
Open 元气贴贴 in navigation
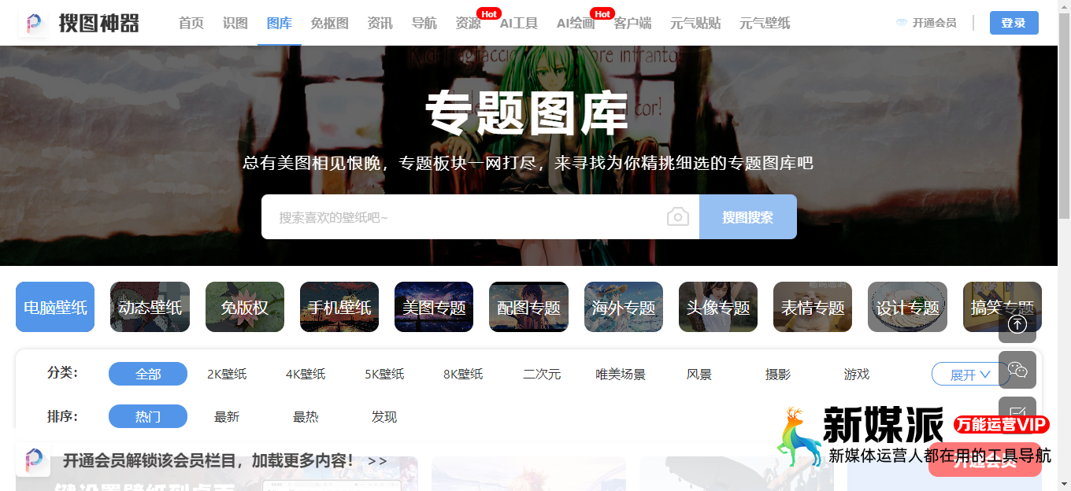(x=695, y=23)
